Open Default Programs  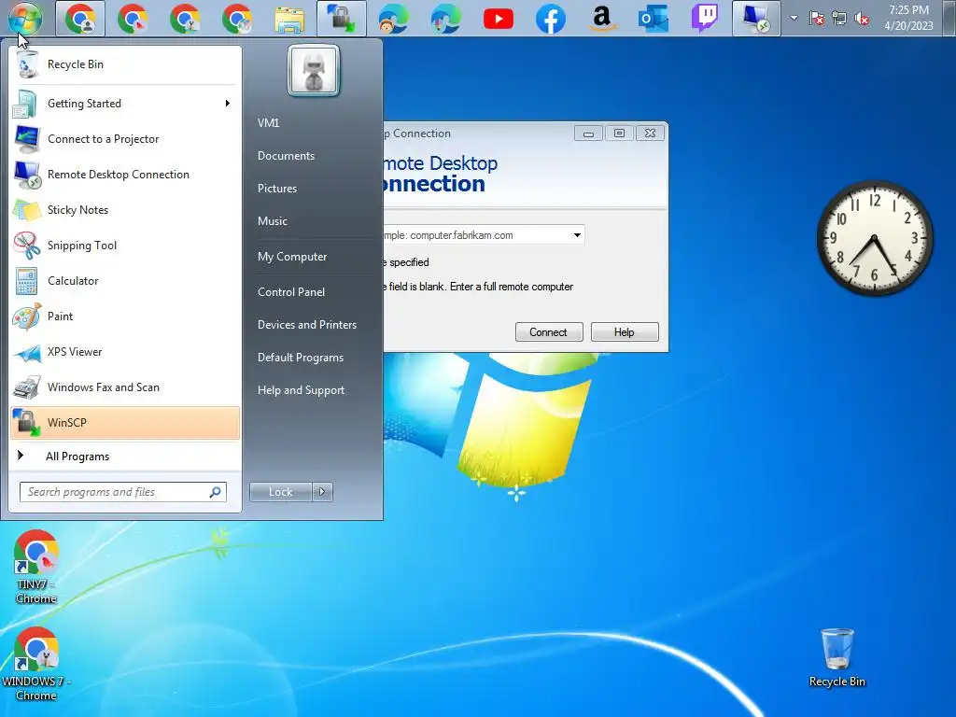click(x=300, y=358)
